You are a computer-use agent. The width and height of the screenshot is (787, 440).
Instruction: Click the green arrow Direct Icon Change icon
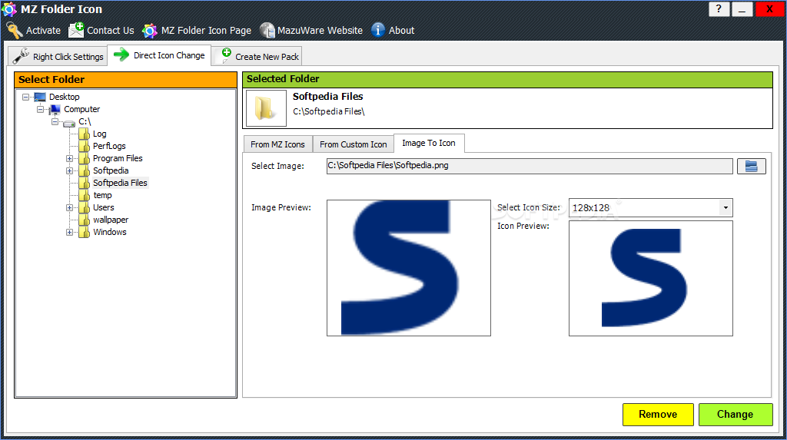click(121, 55)
